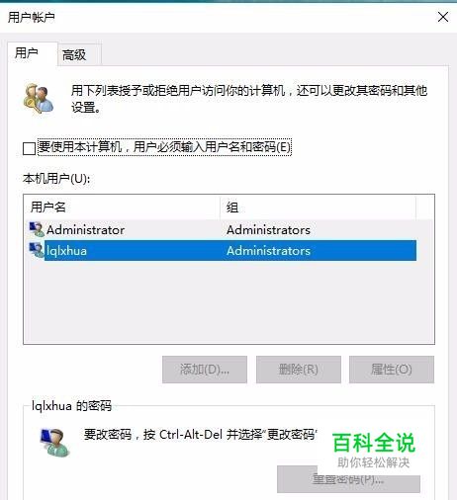Click the Administrators group of Administrator

point(268,230)
